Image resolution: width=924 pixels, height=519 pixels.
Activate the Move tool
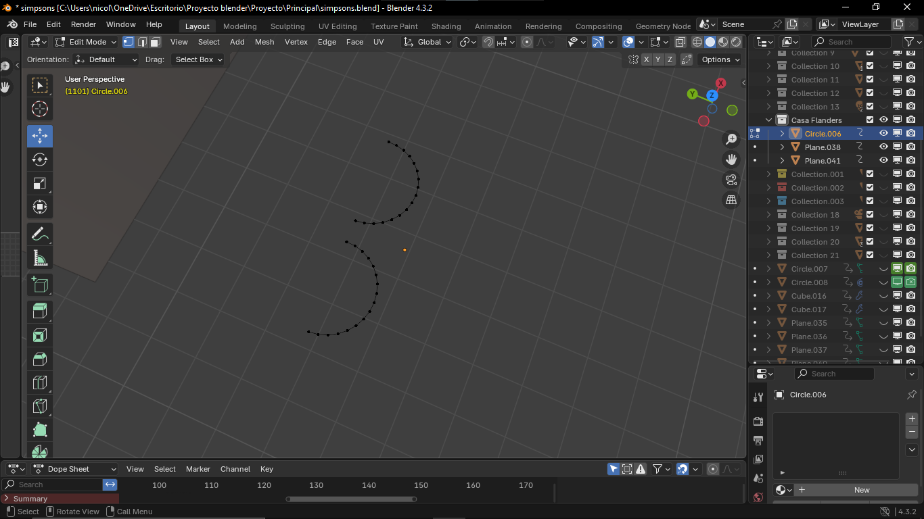pos(40,136)
